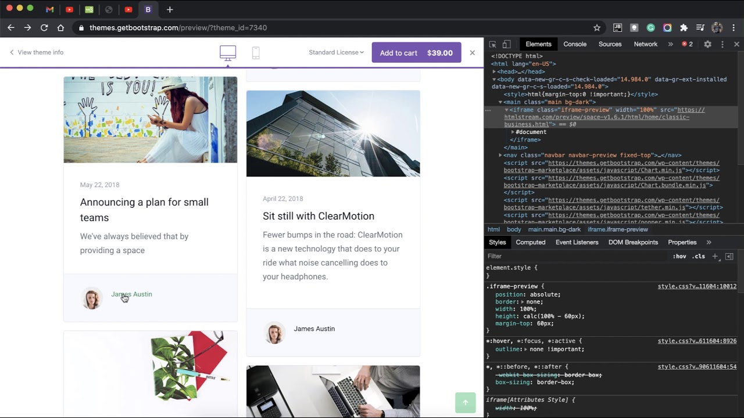Click Add to cart $39.00 button
This screenshot has height=418, width=744.
click(416, 53)
